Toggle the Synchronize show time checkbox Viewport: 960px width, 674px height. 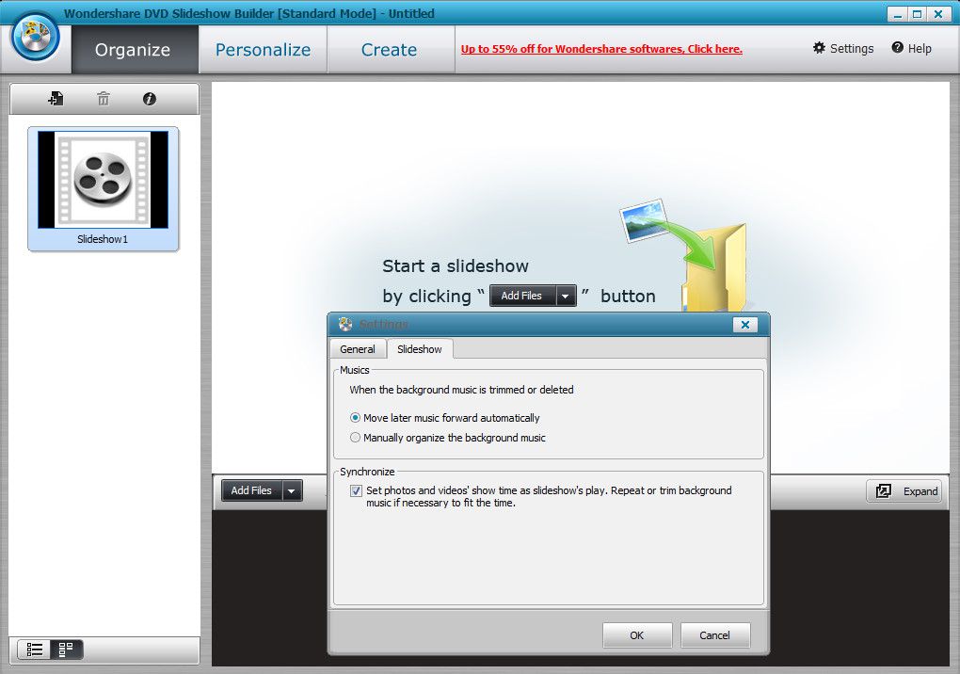click(356, 491)
